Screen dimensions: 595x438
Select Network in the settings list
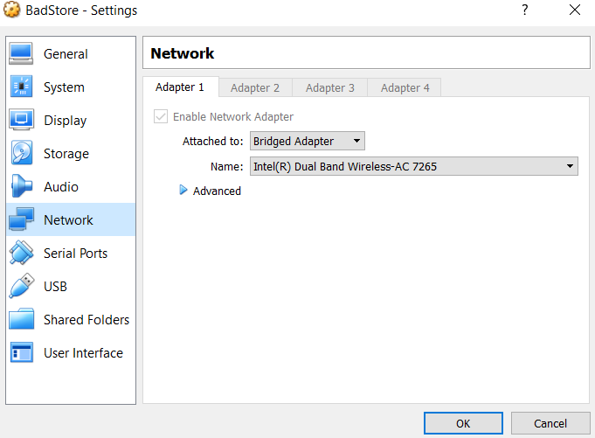68,220
